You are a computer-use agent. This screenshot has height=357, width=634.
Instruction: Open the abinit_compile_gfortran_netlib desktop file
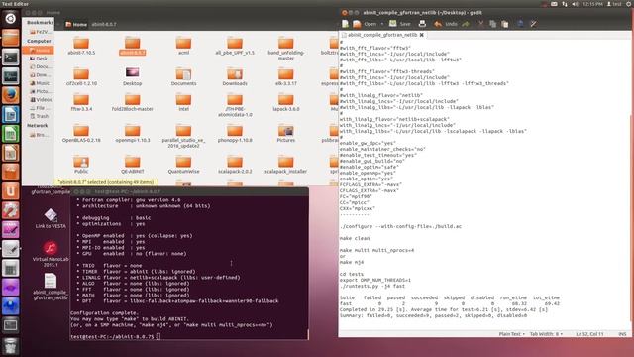51,287
